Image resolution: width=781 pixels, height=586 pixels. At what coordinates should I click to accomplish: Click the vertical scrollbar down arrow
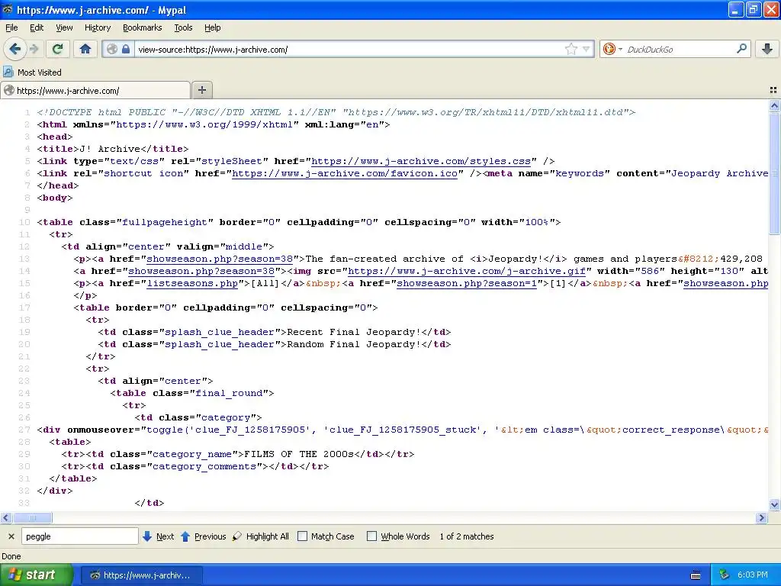(x=774, y=504)
